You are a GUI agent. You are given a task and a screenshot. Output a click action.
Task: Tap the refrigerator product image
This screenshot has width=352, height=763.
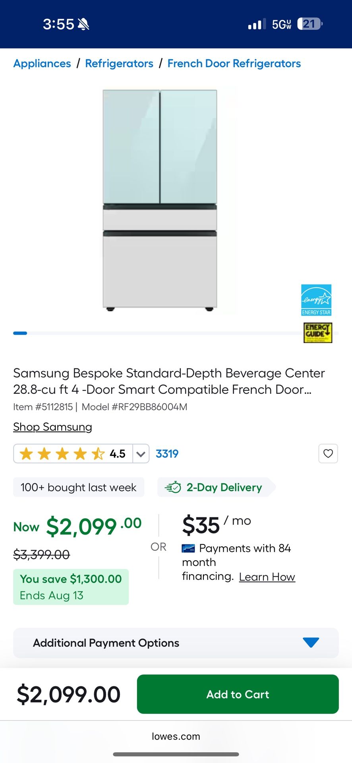tap(160, 199)
